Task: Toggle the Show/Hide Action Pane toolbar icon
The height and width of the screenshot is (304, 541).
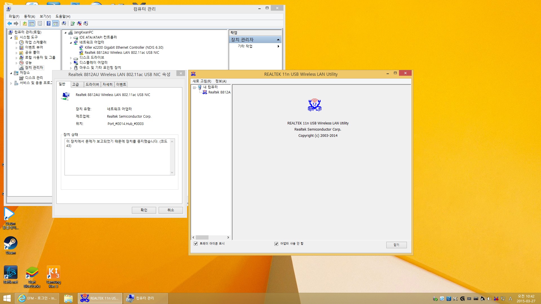Action: [x=56, y=23]
